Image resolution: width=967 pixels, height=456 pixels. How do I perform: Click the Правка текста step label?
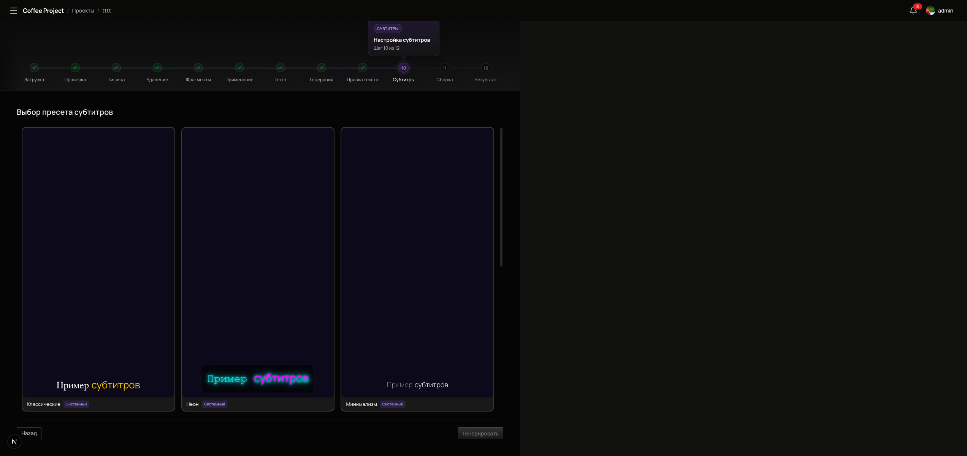(x=362, y=80)
